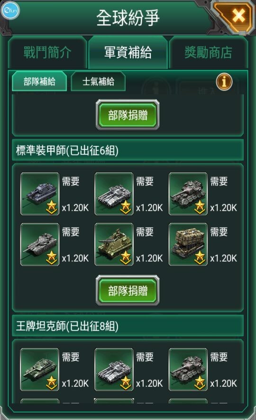Click 部隊捐贈 under 標準裝甲師 units

[128, 291]
